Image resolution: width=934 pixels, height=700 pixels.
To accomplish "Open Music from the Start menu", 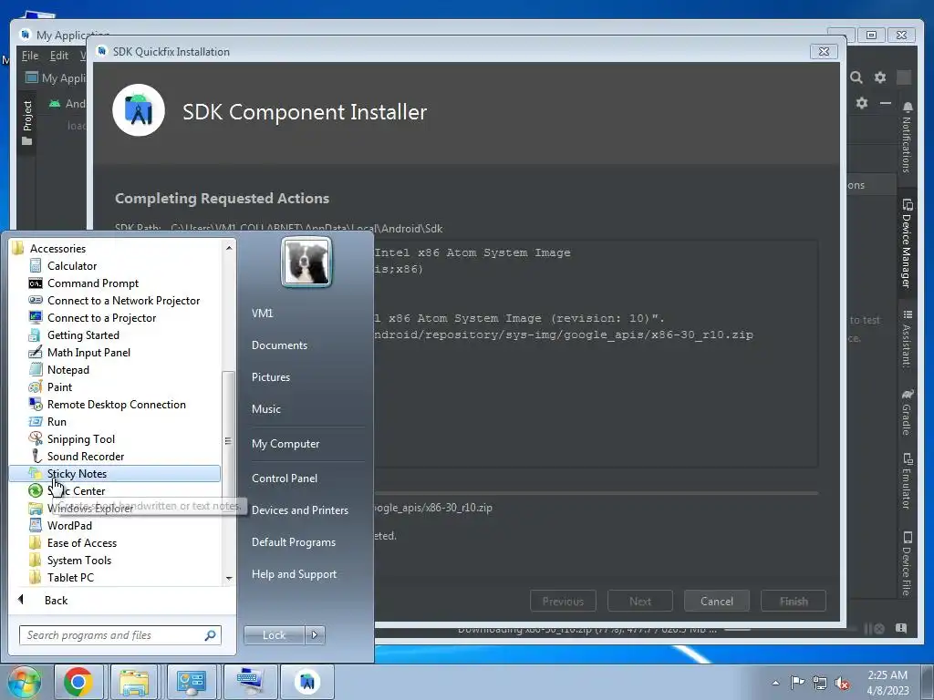I will 265,409.
